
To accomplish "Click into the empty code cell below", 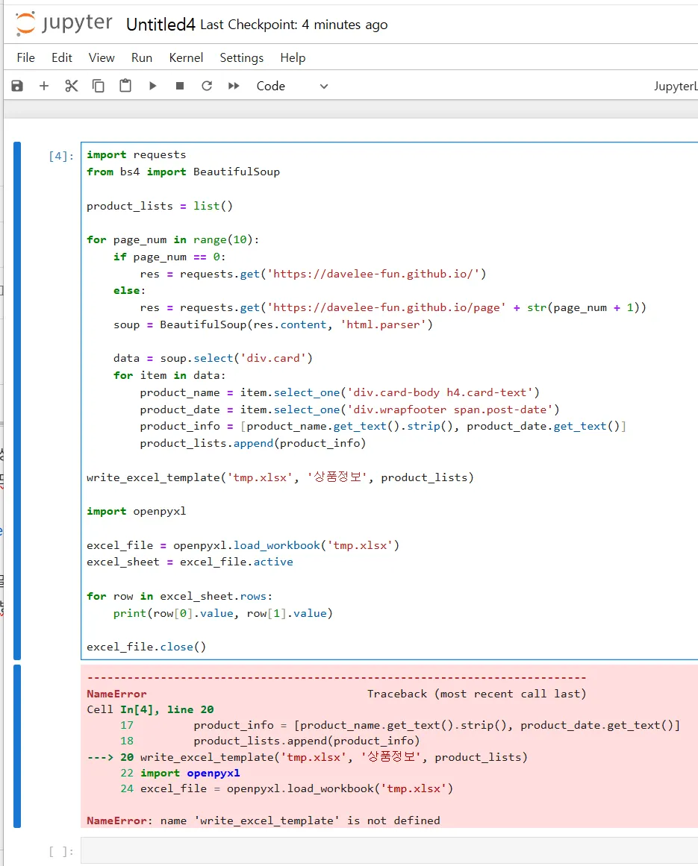I will coord(389,850).
